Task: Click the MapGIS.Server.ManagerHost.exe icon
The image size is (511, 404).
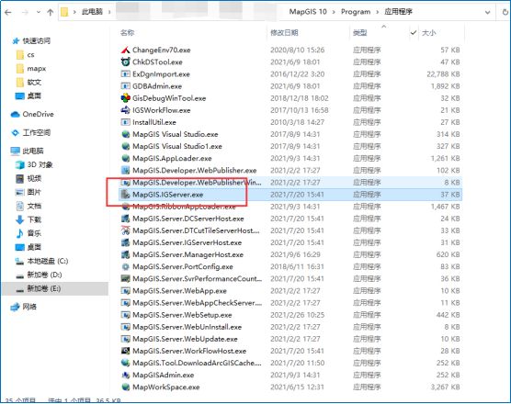Action: point(126,254)
